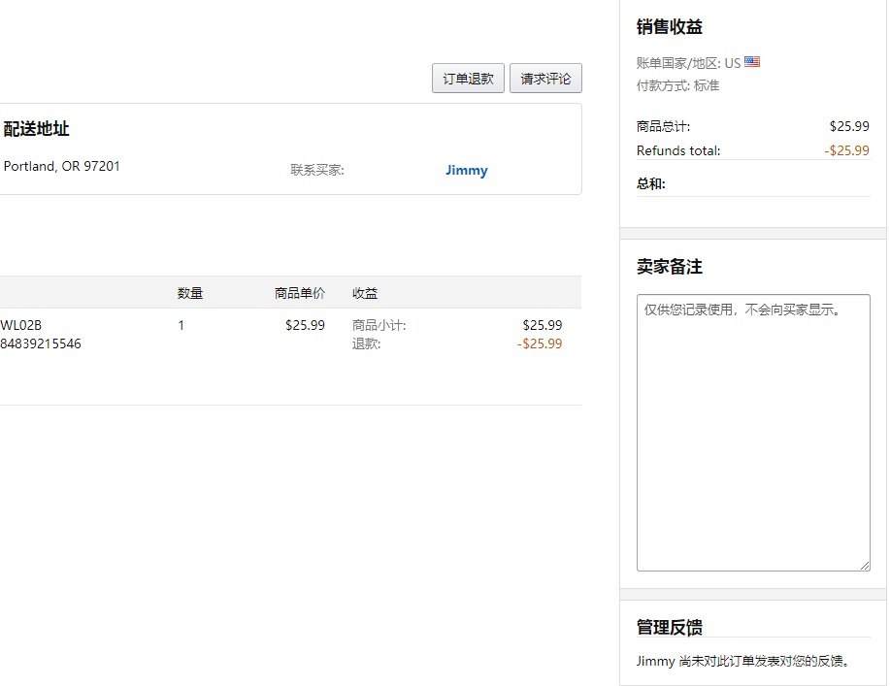The width and height of the screenshot is (890, 686).
Task: Click the notes text area resize handle
Action: 864,565
